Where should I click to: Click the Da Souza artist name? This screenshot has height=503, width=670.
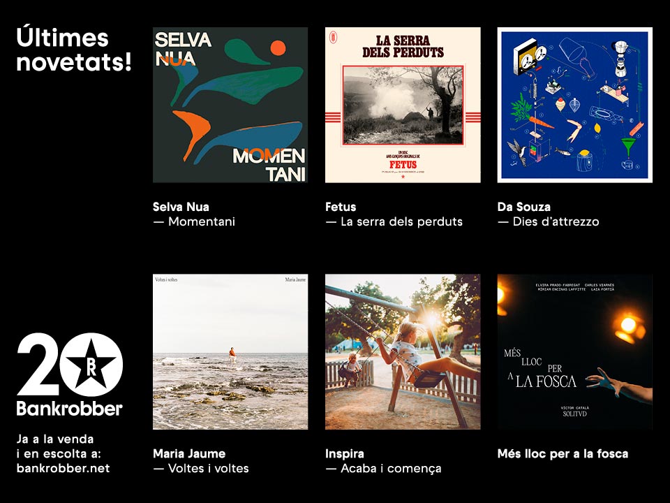(x=524, y=207)
